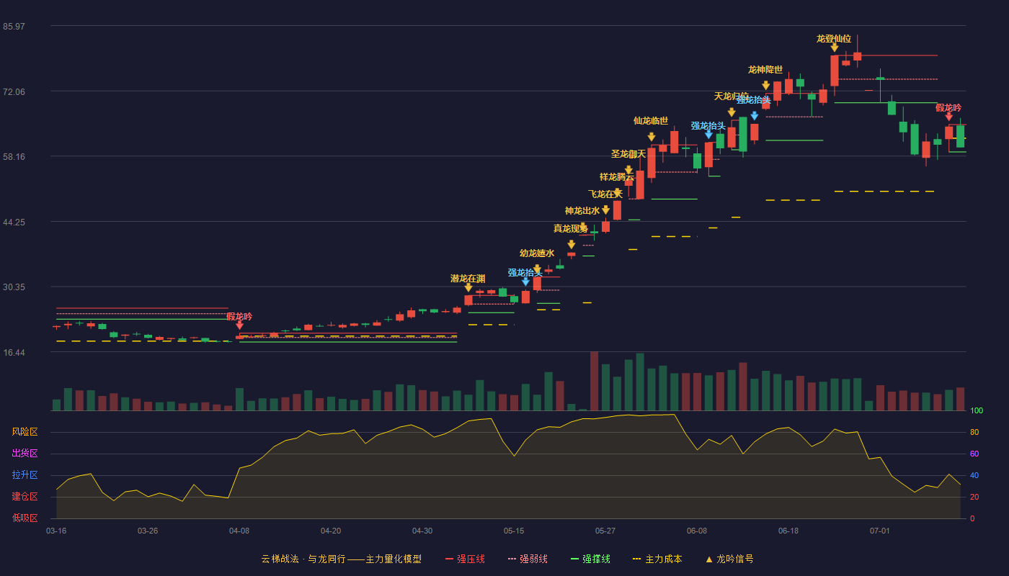The image size is (1009, 576).
Task: Select the 飞龙在天 signal arrow
Action: [x=605, y=210]
